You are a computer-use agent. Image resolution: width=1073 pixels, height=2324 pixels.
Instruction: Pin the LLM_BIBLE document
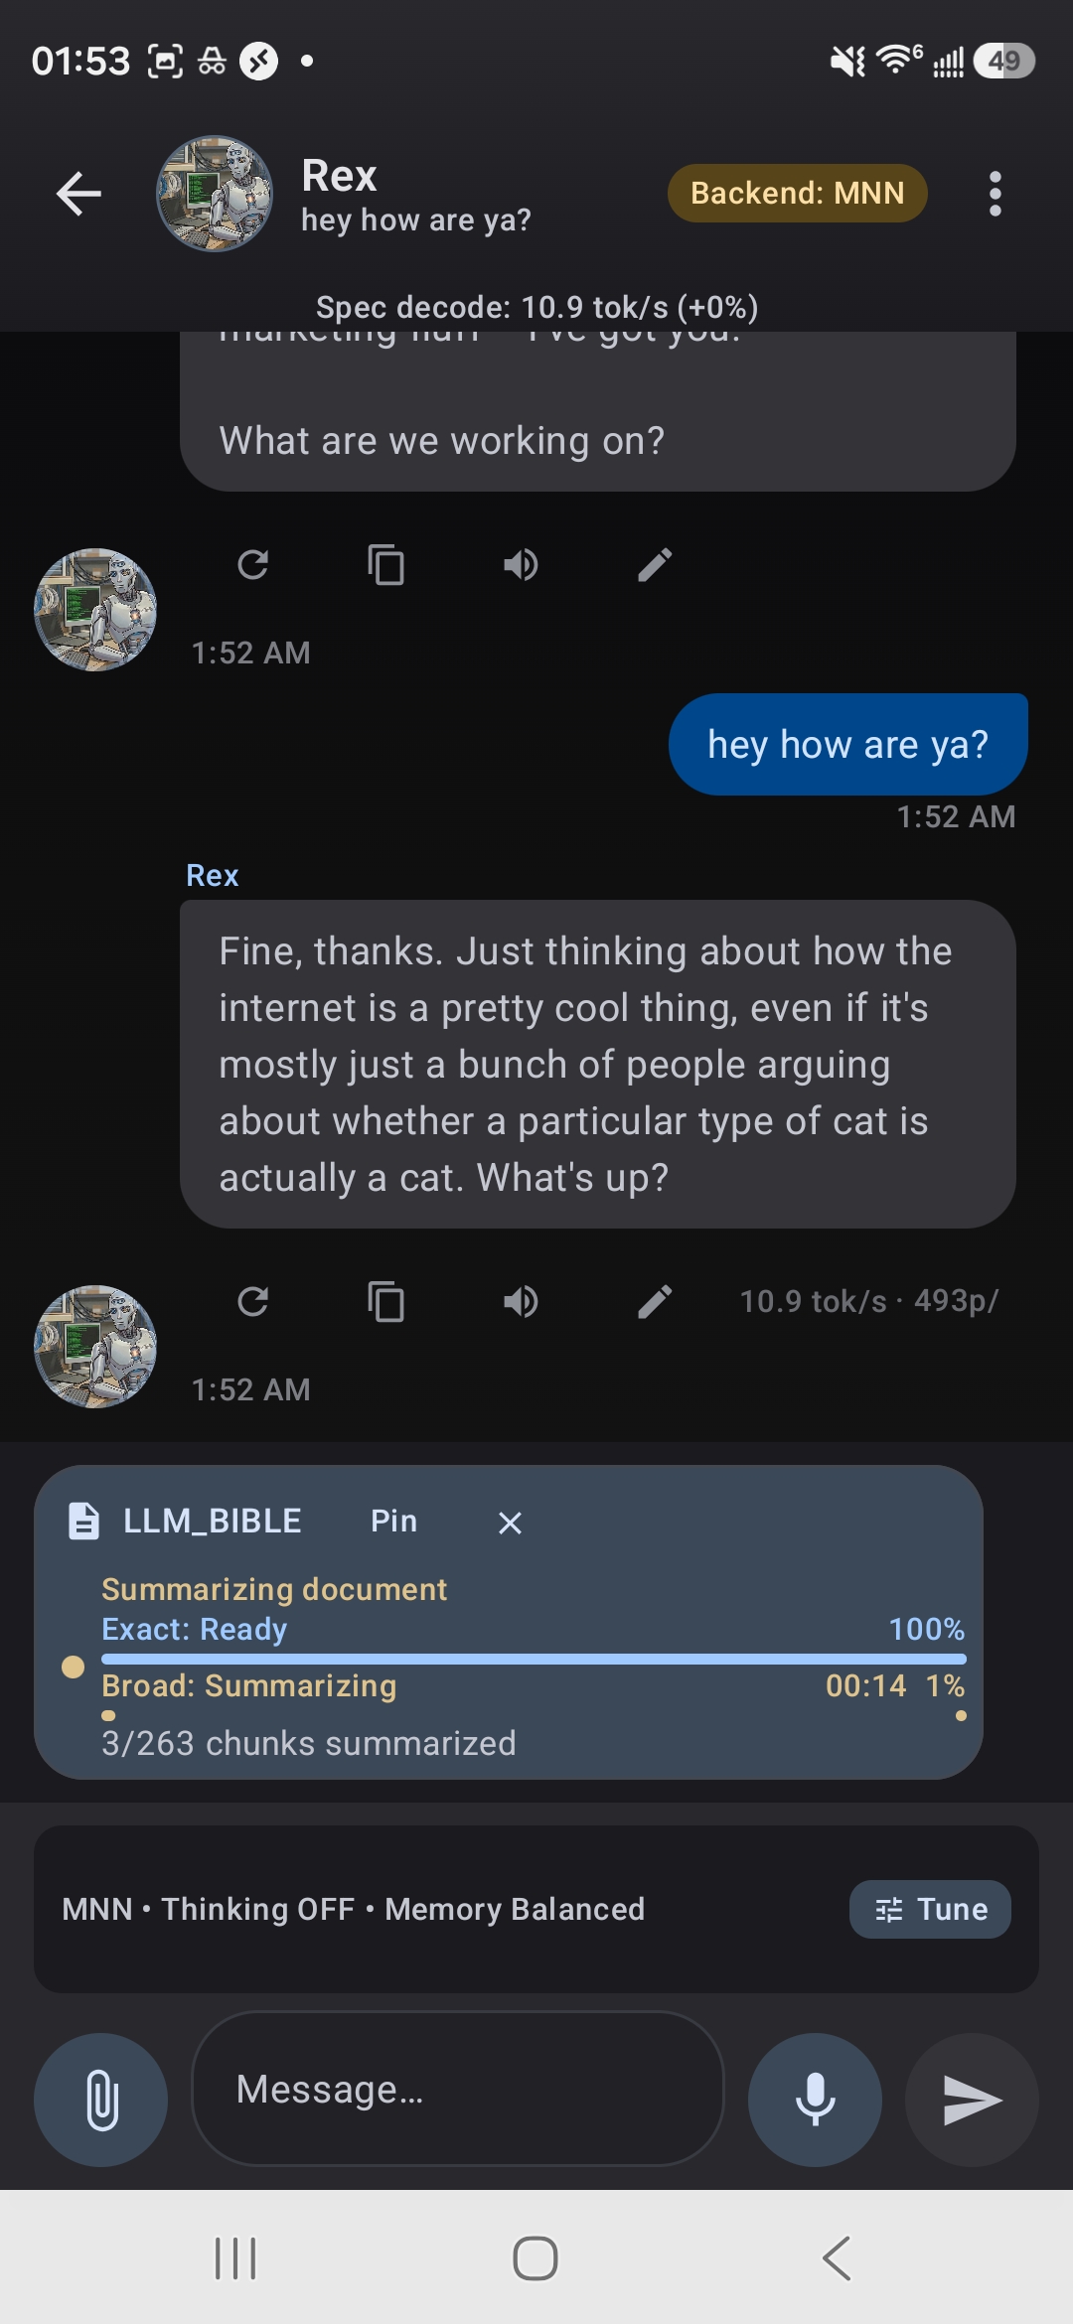click(x=392, y=1520)
